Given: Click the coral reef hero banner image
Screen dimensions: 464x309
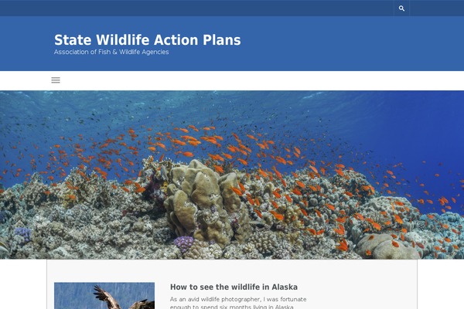Looking at the screenshot, I should [232, 175].
